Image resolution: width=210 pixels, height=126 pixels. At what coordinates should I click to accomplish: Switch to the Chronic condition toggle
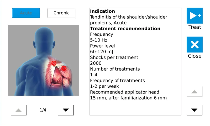tap(61, 13)
